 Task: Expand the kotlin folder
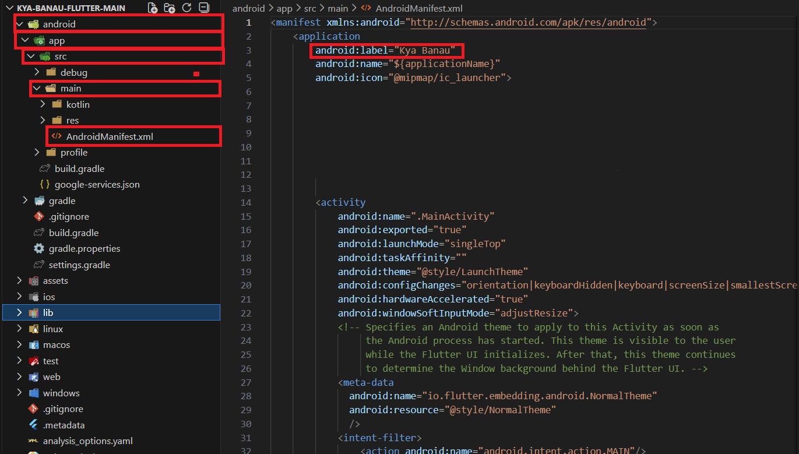pos(78,105)
